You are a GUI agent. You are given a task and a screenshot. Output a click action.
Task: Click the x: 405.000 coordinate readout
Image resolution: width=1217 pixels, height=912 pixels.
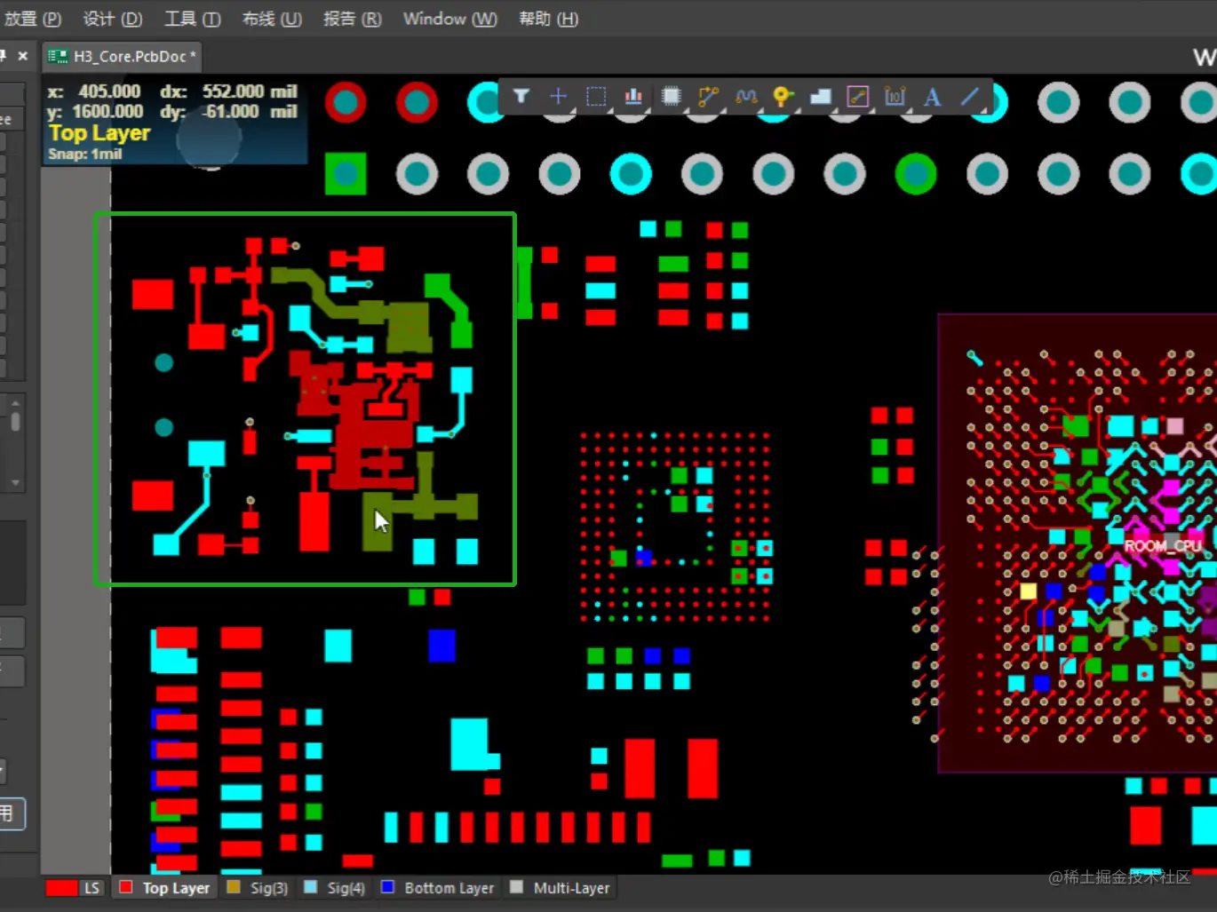tap(93, 91)
